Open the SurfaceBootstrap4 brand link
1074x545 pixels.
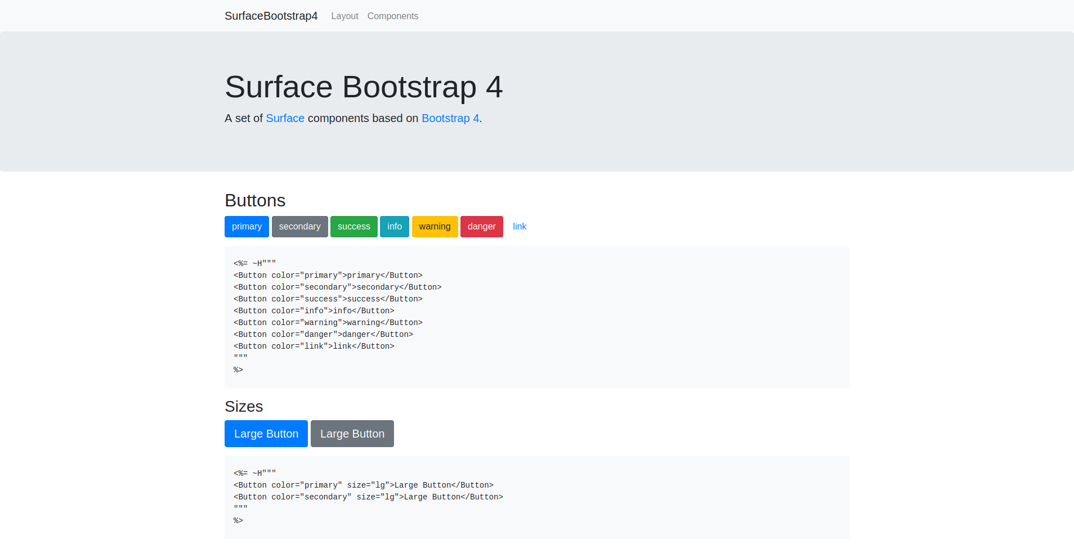(271, 16)
